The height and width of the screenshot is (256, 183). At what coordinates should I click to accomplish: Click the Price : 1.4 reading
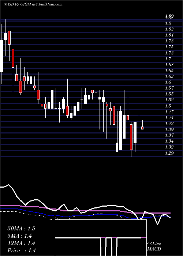[x=22, y=251]
